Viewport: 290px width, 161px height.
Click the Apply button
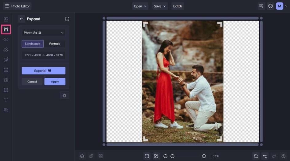point(55,82)
